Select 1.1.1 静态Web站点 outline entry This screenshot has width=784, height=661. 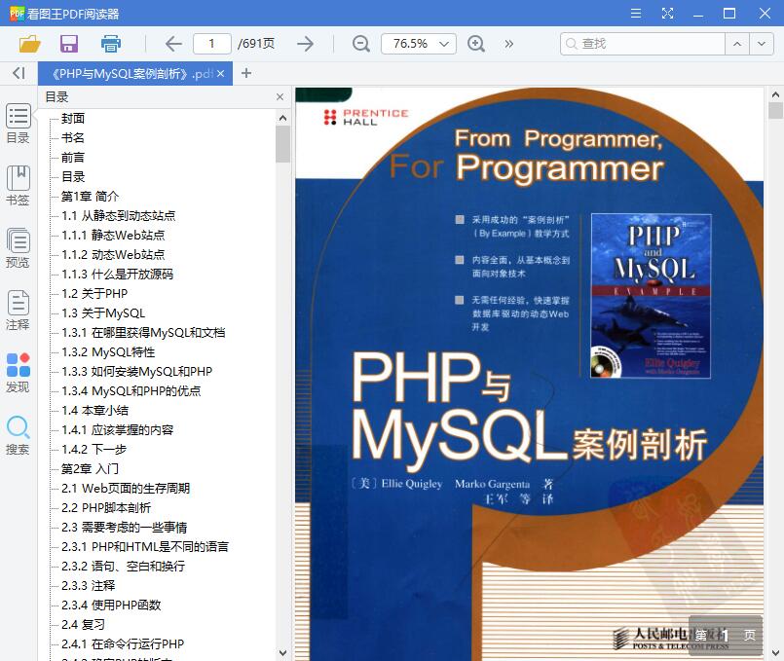113,236
